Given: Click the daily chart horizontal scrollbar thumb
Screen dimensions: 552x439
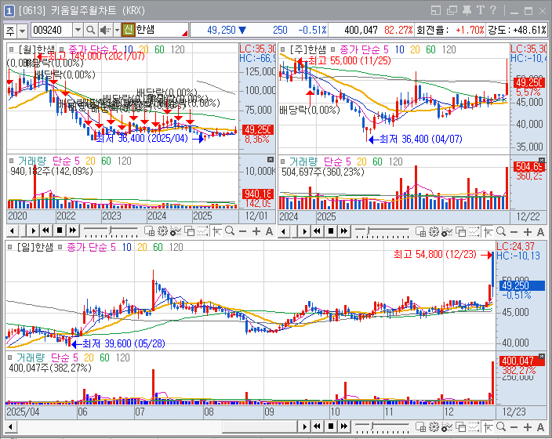Looking at the screenshot, I should coord(260,427).
